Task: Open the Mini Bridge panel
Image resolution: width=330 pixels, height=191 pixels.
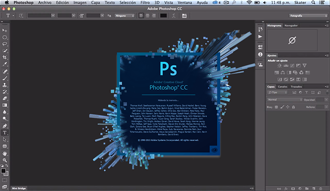Action: coord(19,188)
